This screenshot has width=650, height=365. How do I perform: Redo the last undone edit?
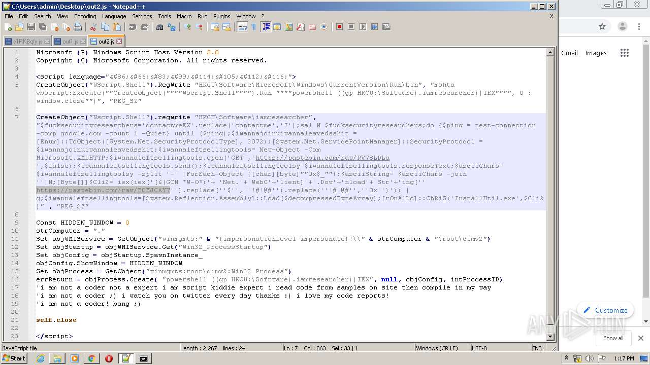pyautogui.click(x=144, y=27)
